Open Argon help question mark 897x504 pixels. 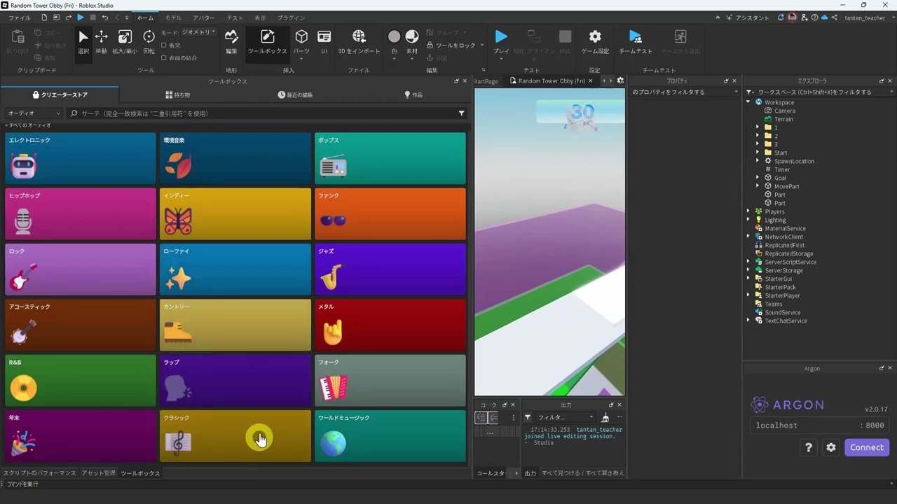[809, 447]
